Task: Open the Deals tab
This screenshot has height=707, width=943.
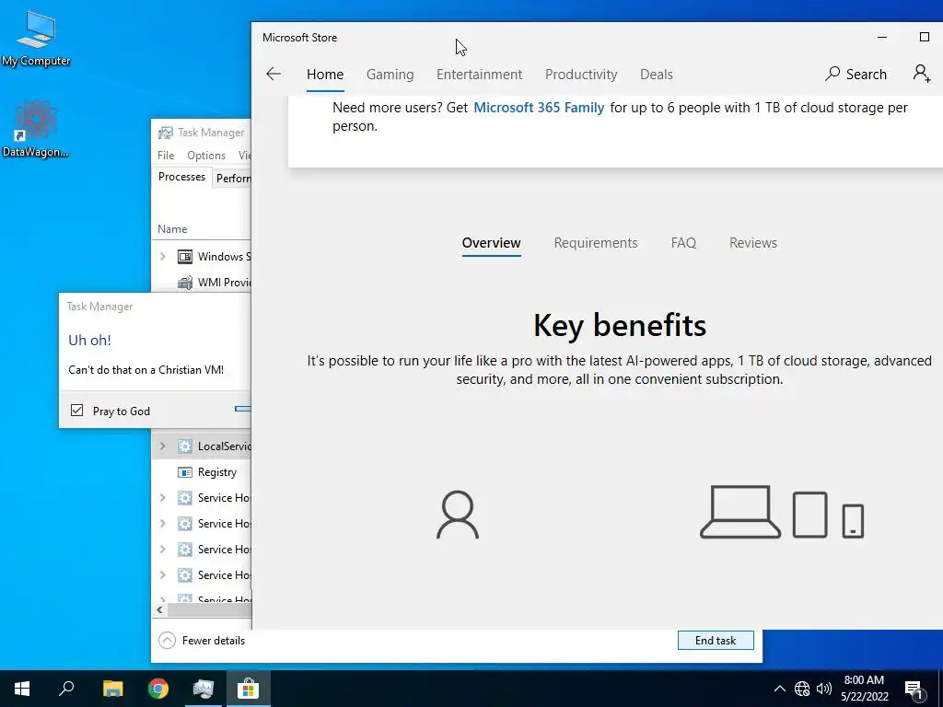Action: pos(656,75)
